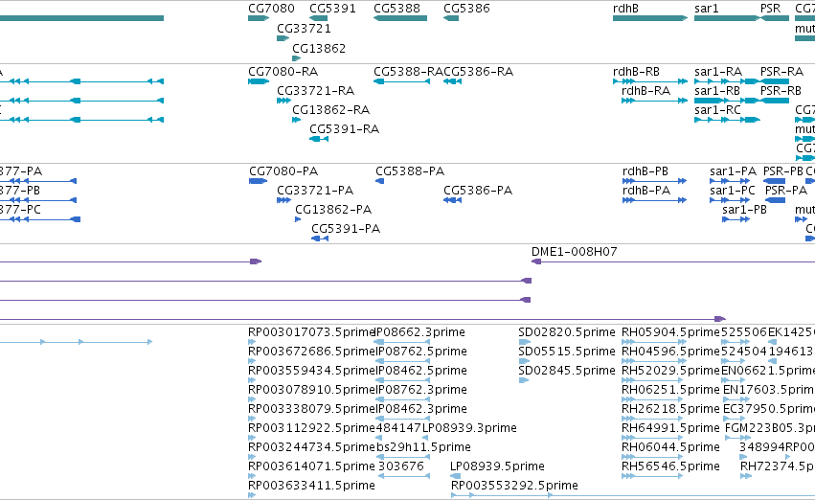Select the rdhB-RA transcript
The width and height of the screenshot is (815, 500).
654,101
